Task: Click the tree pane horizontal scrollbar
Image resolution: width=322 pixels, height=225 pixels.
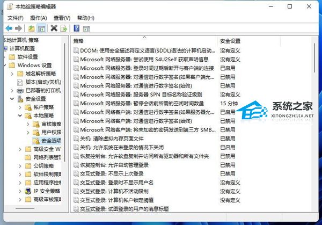Action: 25,208
